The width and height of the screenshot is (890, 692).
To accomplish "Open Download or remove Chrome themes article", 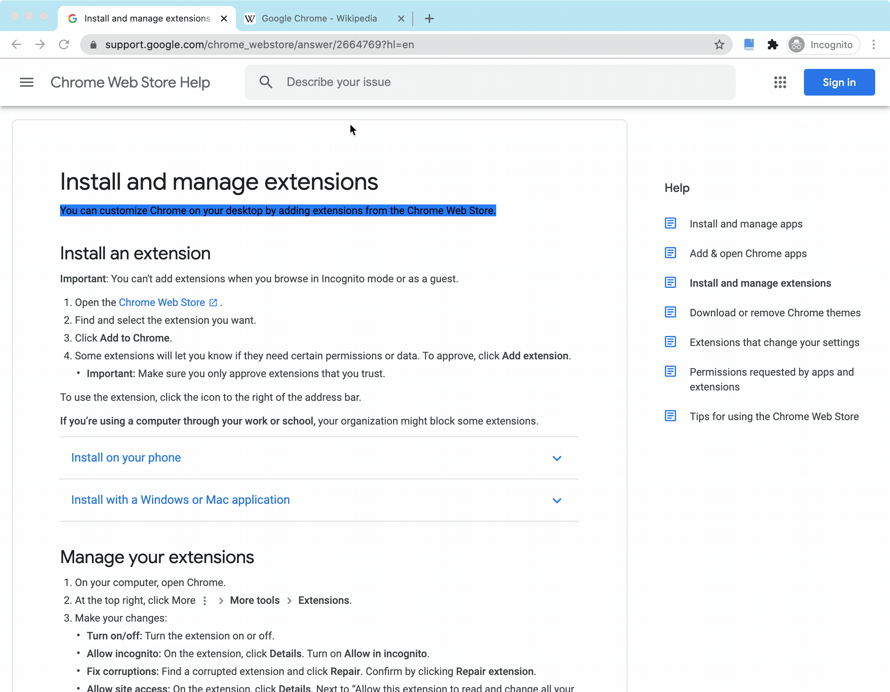I will 775,313.
